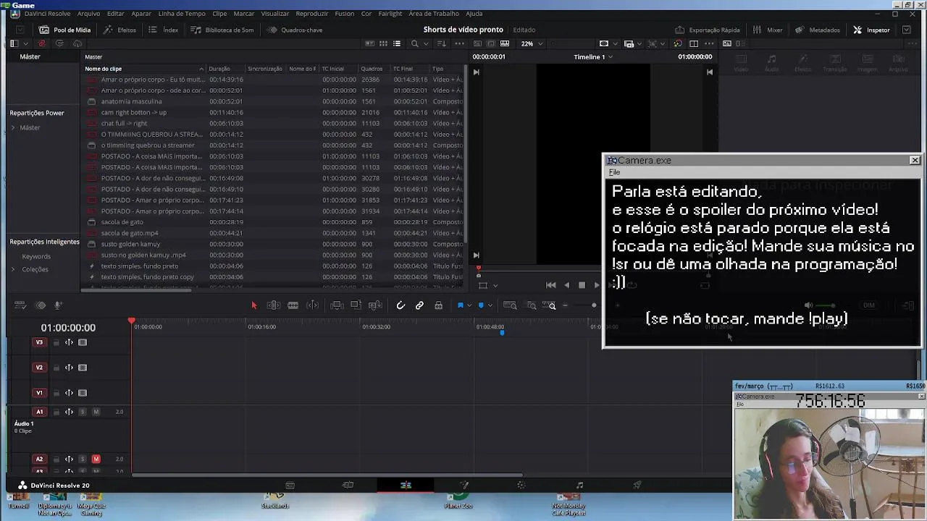Click the Overwrite Clip toolbar icon
The image size is (927, 521).
(x=356, y=305)
